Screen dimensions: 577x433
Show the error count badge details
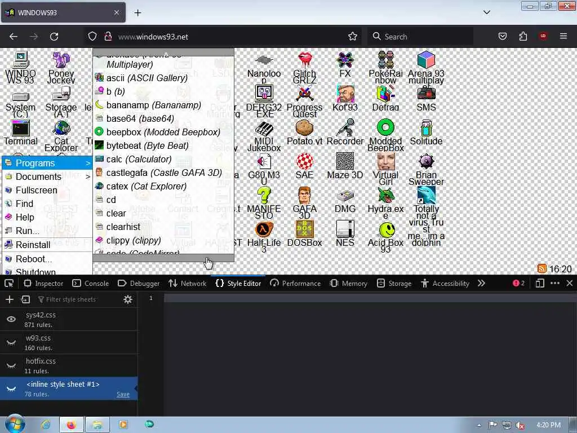coord(518,283)
